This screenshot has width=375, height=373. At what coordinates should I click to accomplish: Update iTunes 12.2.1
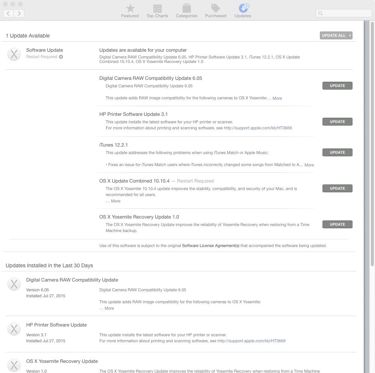(x=337, y=152)
